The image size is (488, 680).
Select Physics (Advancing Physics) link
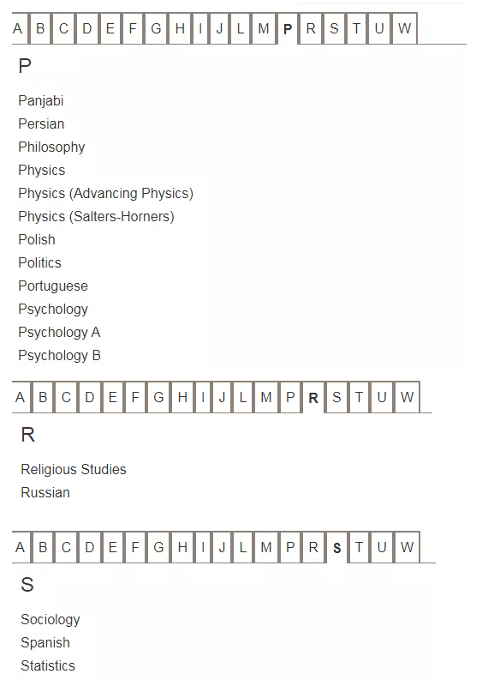(105, 193)
